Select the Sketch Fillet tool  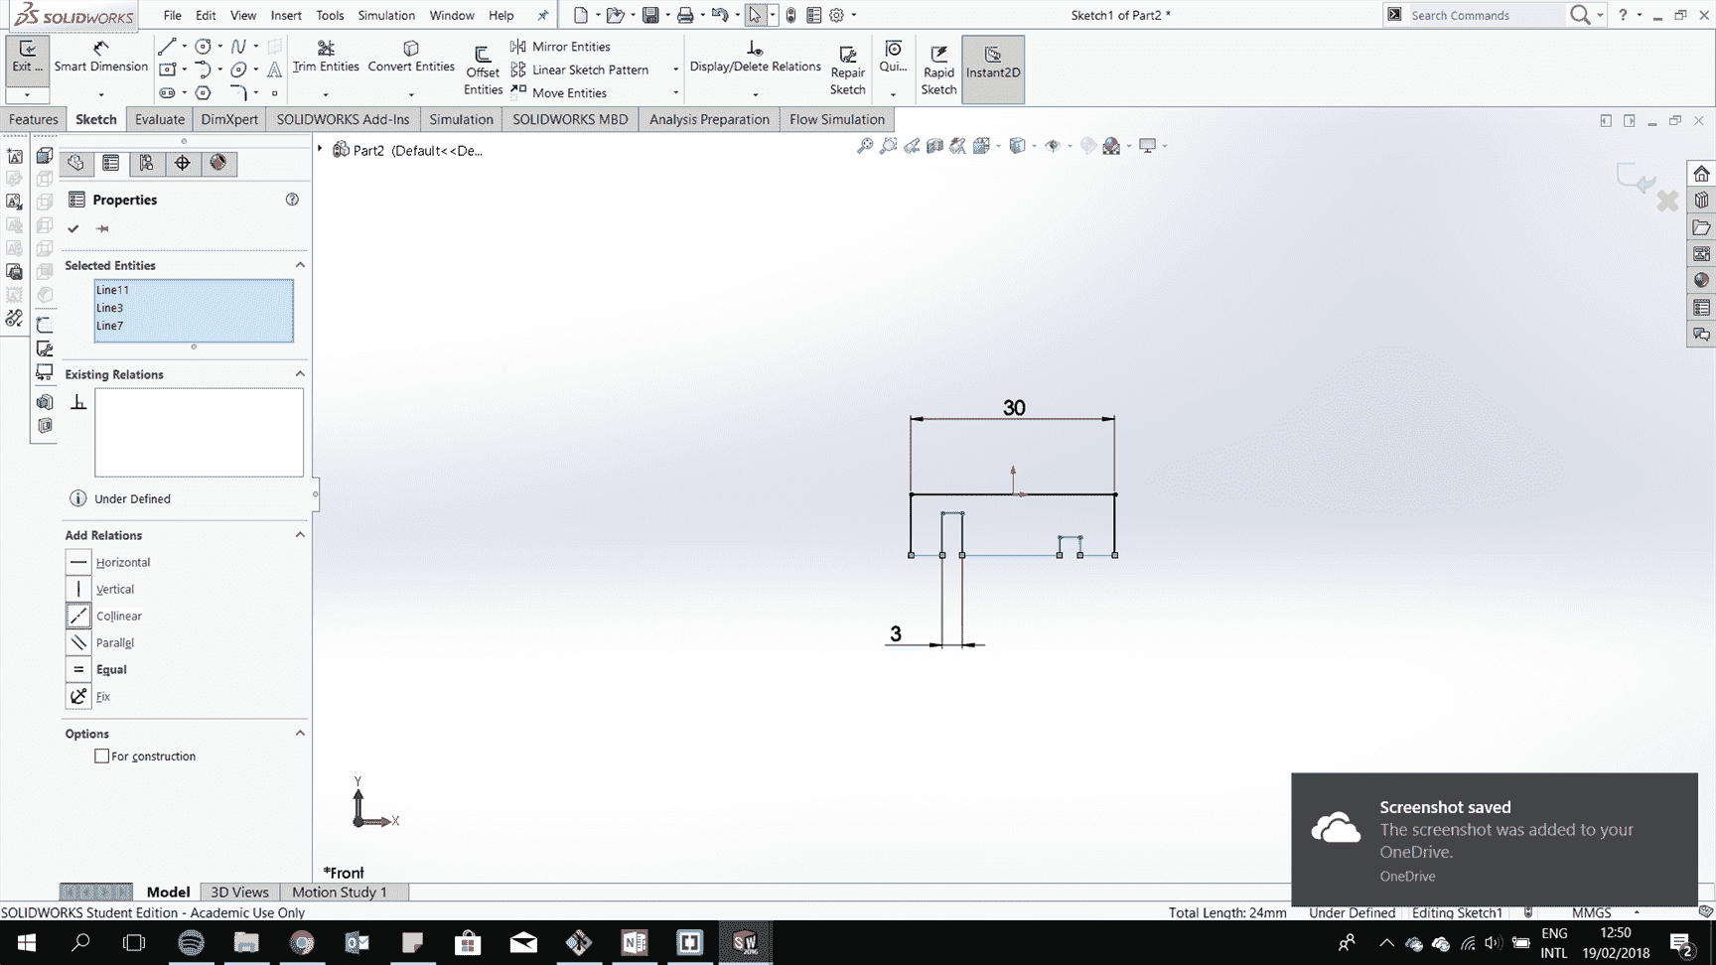[x=238, y=92]
